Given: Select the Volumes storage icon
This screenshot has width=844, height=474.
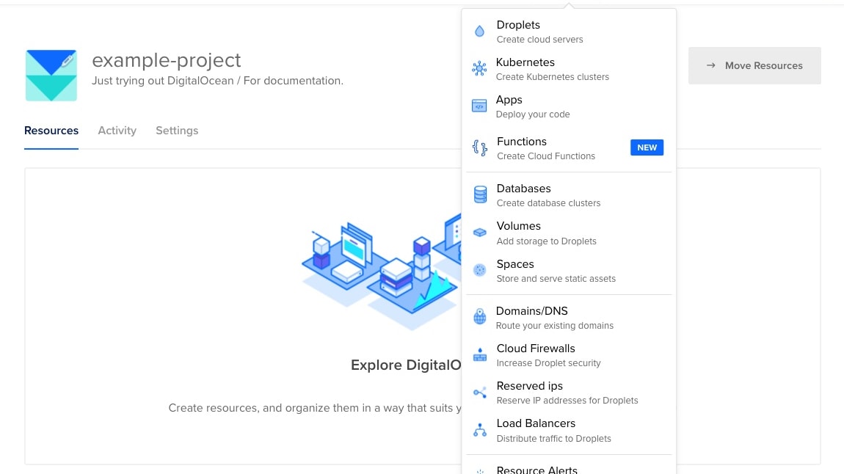Looking at the screenshot, I should coord(480,231).
